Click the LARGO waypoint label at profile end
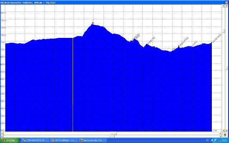 (216, 38)
